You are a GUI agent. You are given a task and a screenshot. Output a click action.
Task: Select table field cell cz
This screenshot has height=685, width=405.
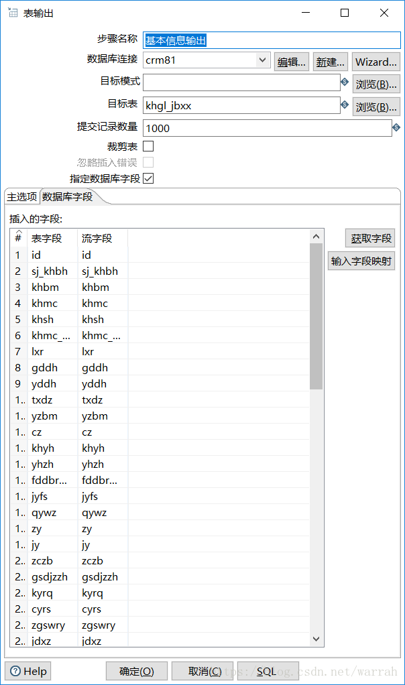[x=52, y=432]
